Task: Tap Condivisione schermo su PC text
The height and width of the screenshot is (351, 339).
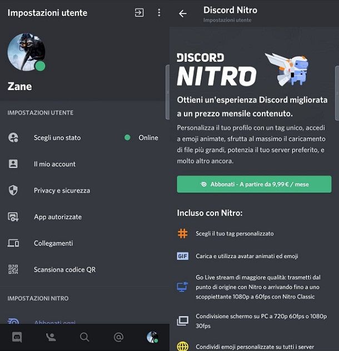Action: click(x=261, y=321)
